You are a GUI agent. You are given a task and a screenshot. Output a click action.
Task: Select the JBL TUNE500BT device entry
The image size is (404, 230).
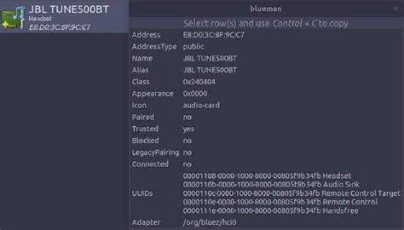point(64,17)
